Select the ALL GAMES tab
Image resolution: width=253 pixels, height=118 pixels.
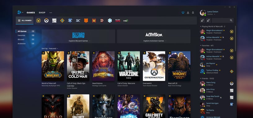coord(25,20)
